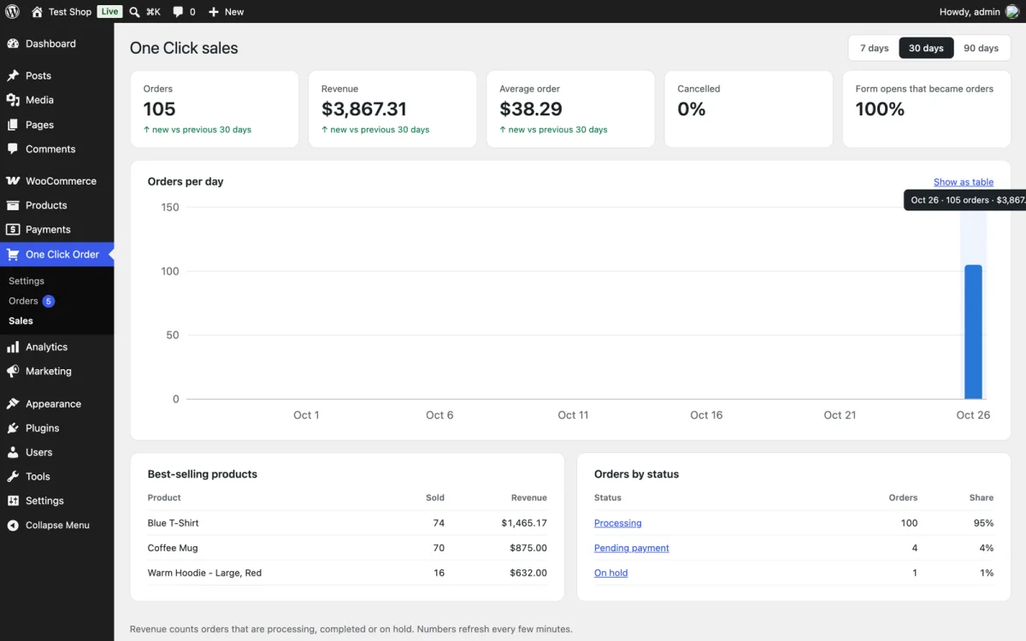The width and height of the screenshot is (1026, 641).
Task: Click the Test Shop site name
Action: [x=70, y=12]
